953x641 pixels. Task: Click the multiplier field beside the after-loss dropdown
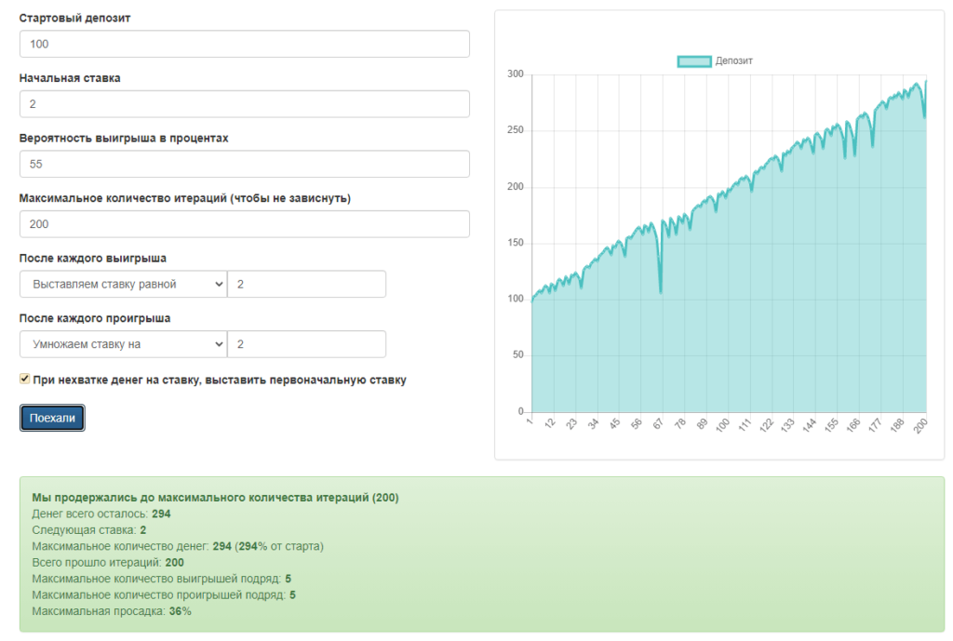[306, 344]
